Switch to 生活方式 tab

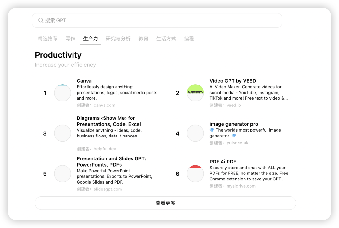tap(166, 39)
